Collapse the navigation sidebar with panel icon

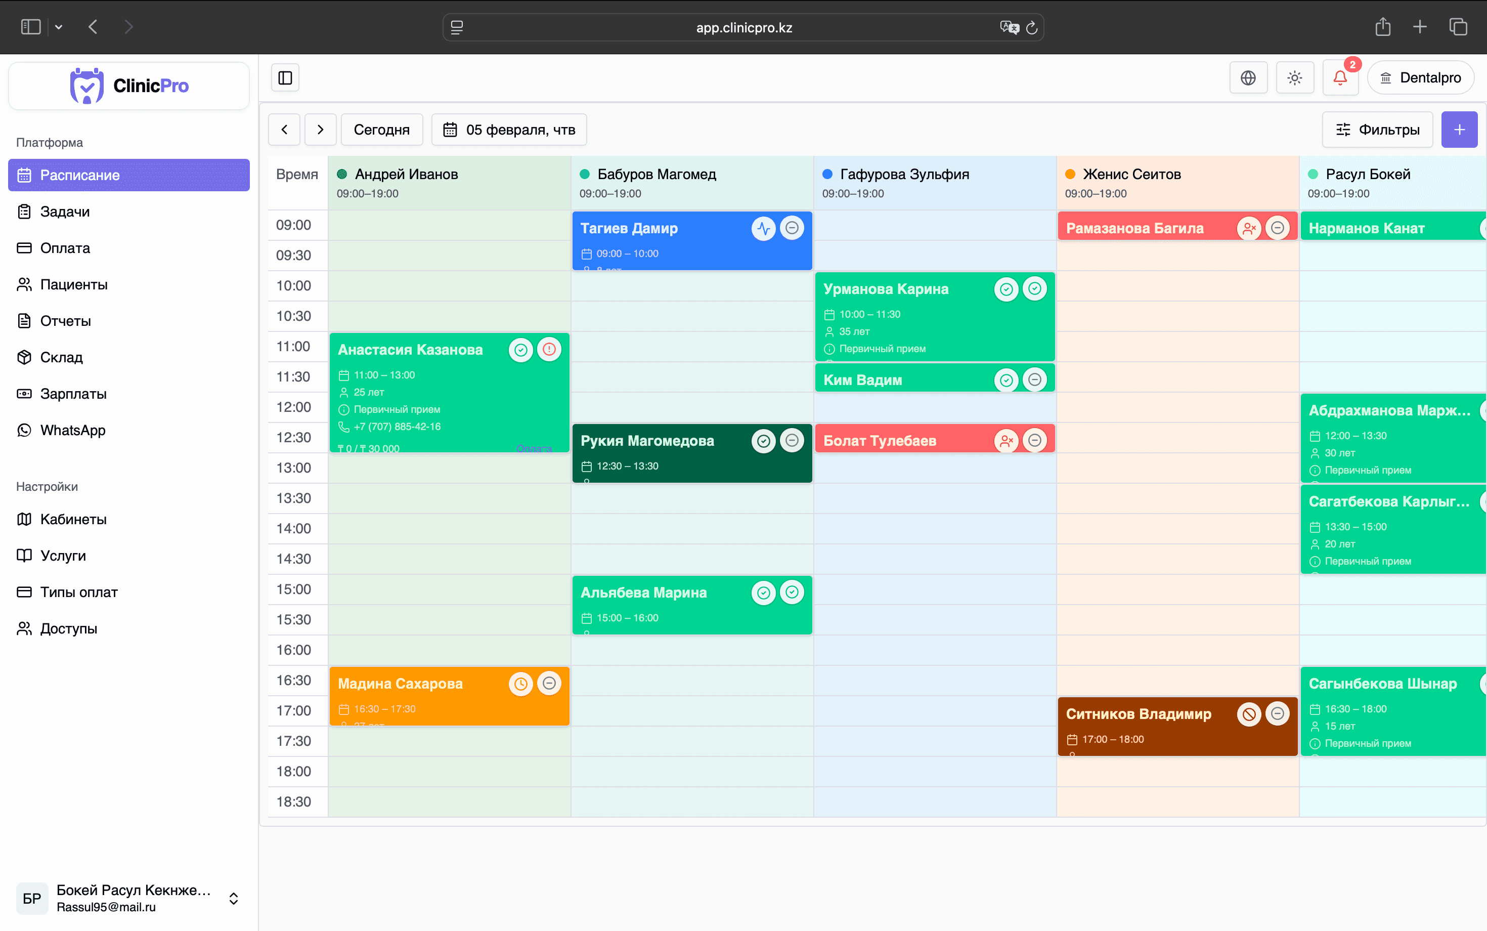click(285, 77)
